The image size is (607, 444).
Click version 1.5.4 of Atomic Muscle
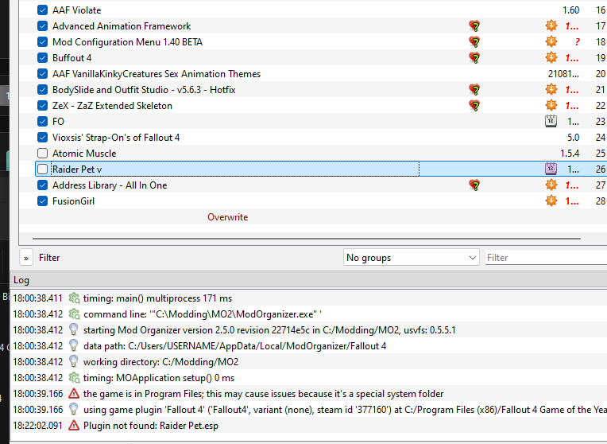coord(570,153)
